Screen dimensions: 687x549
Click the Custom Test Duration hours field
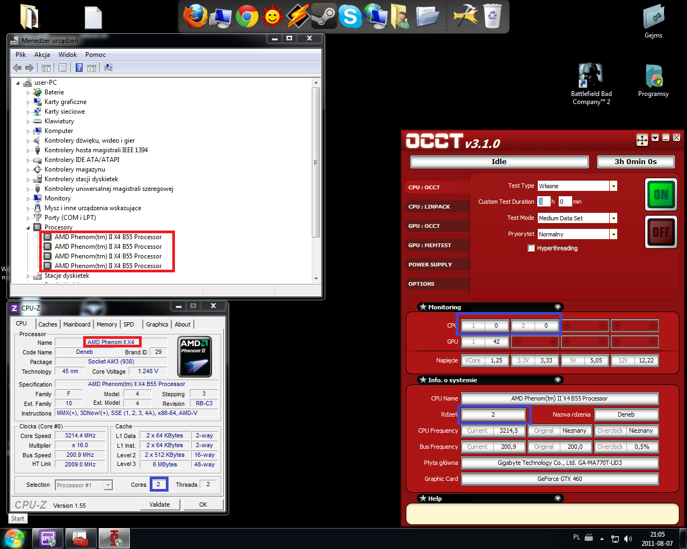click(x=544, y=202)
